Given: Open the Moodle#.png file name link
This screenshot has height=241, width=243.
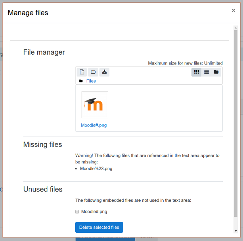Looking at the screenshot, I should (x=94, y=125).
